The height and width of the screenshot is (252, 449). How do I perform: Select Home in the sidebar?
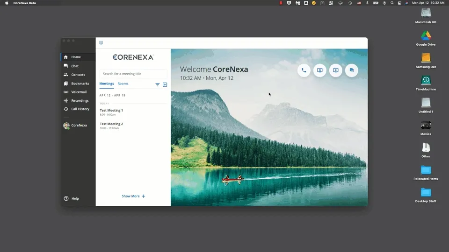point(78,57)
